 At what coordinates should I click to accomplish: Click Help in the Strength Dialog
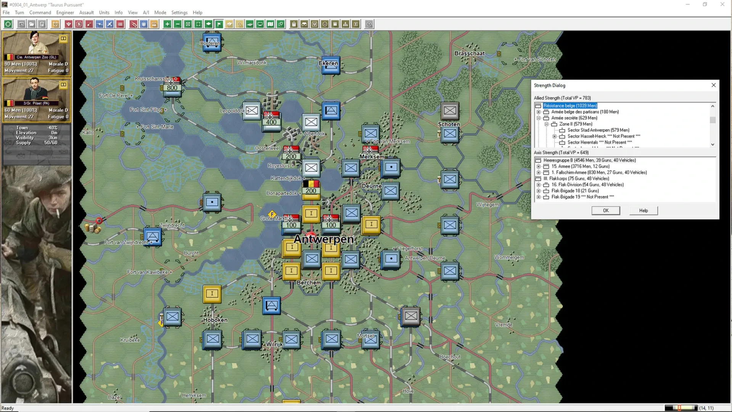643,210
